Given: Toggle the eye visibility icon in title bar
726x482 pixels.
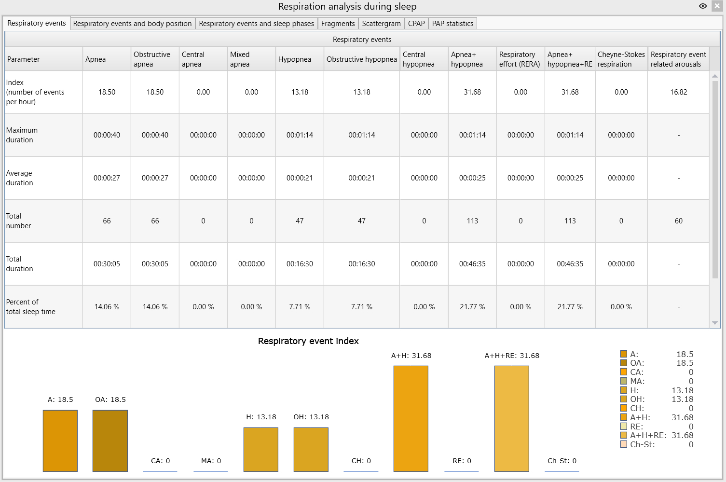Looking at the screenshot, I should [x=703, y=6].
